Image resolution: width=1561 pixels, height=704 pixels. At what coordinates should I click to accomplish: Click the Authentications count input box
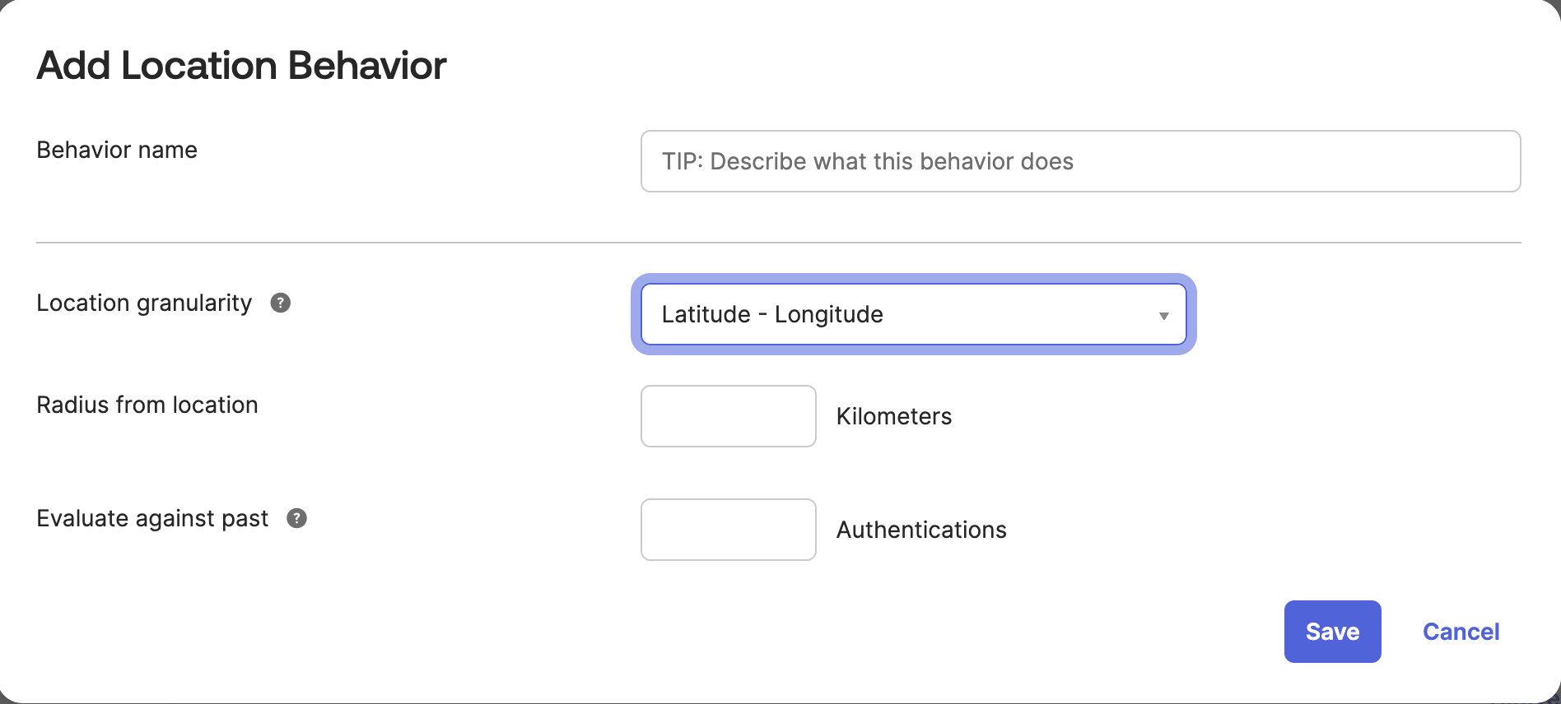[x=728, y=530]
